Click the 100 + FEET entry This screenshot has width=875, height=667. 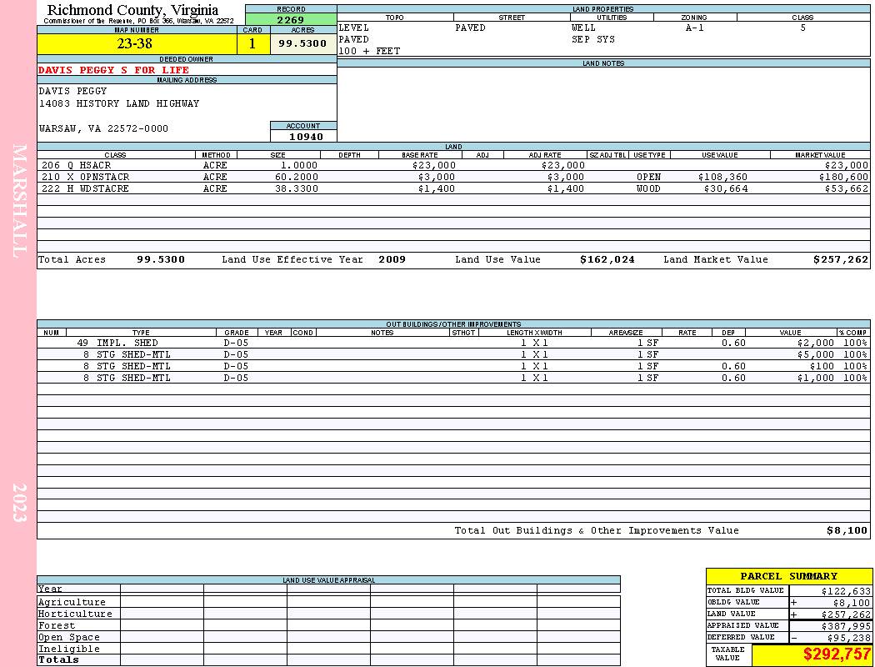pos(369,51)
